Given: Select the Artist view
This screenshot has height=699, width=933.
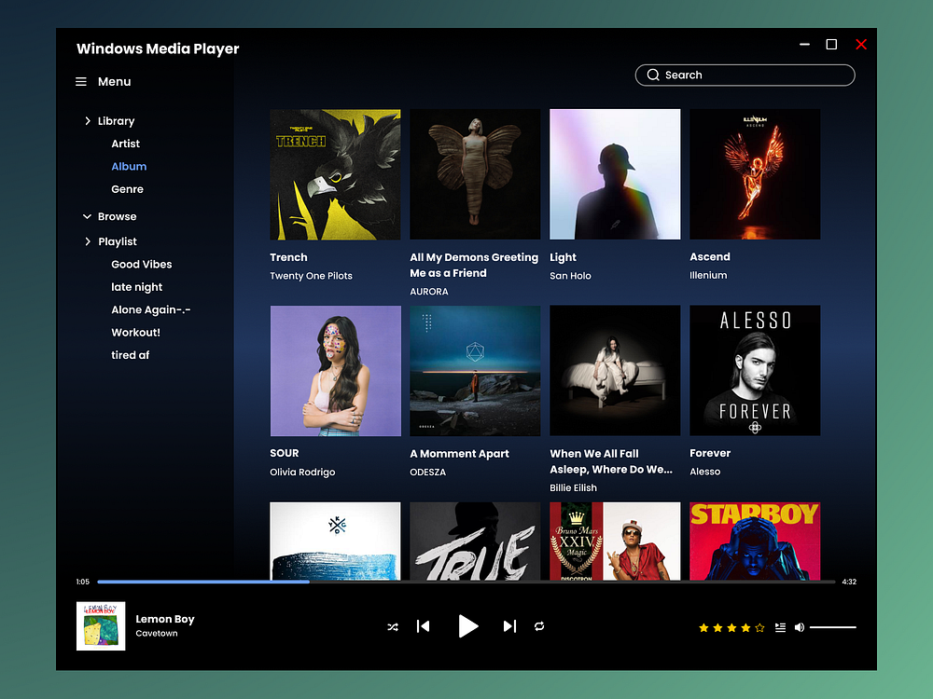Looking at the screenshot, I should point(125,144).
